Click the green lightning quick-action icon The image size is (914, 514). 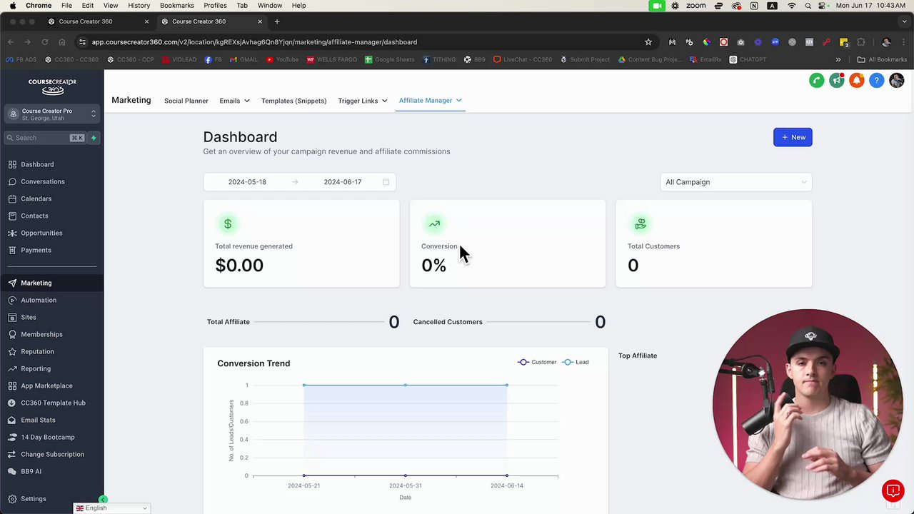tap(94, 138)
